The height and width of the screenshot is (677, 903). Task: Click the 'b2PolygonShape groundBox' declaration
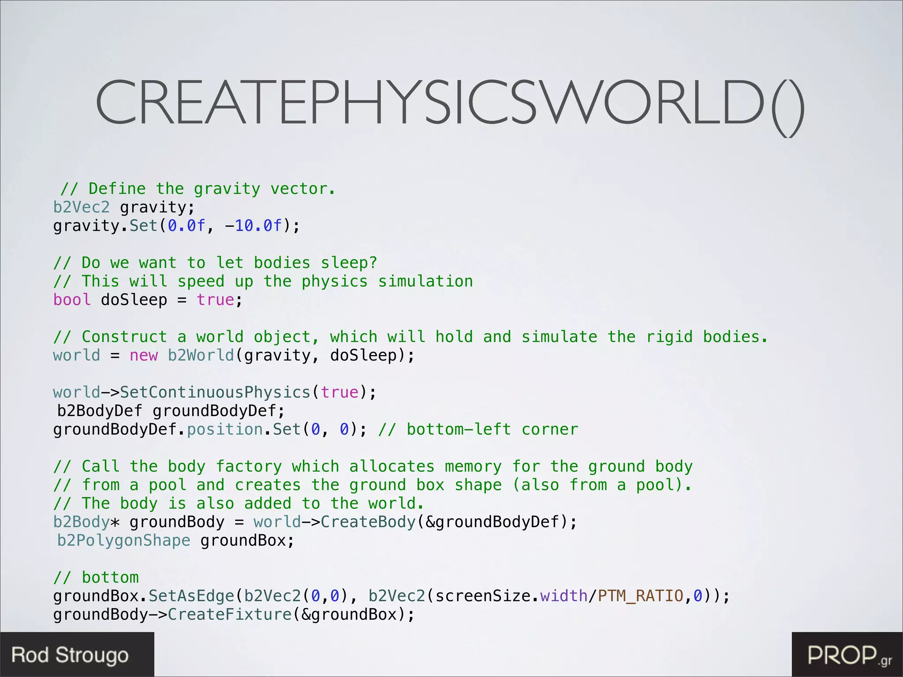pos(175,540)
